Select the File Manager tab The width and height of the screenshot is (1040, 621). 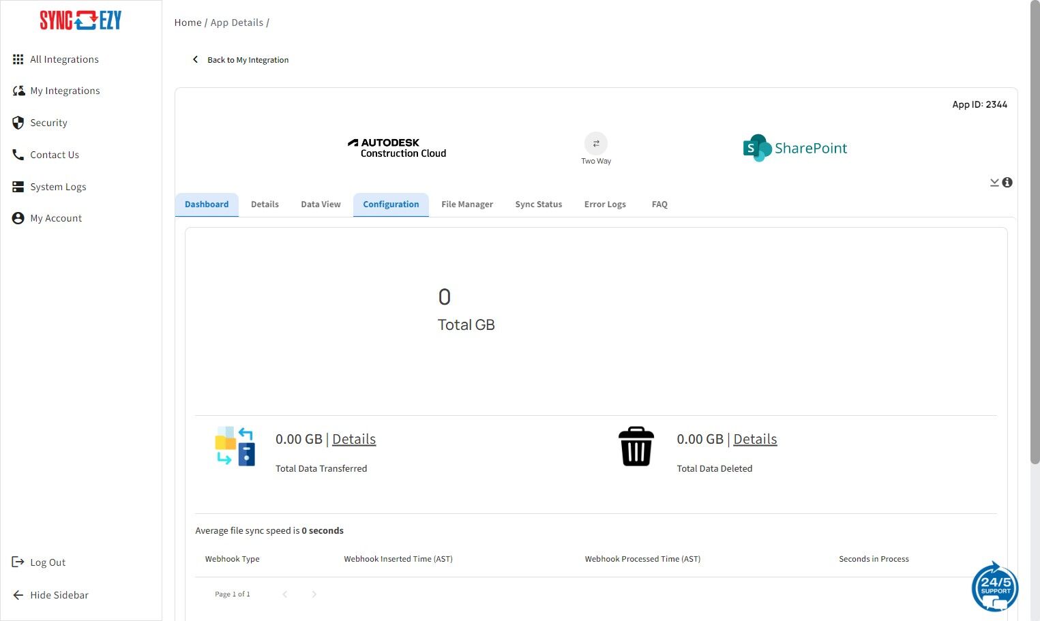coord(467,205)
